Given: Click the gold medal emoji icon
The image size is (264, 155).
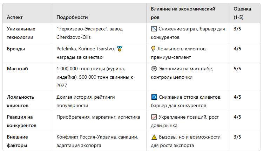Looking at the screenshot, I should 120,49.
